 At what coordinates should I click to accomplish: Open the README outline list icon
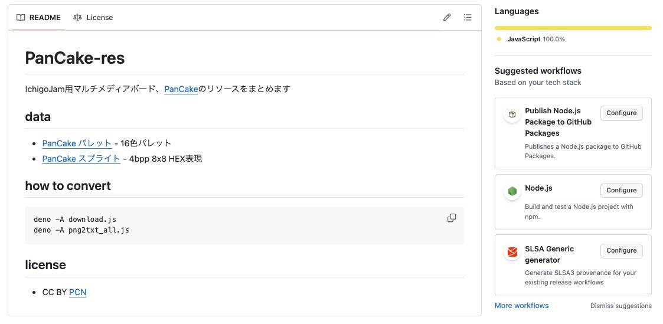(468, 18)
